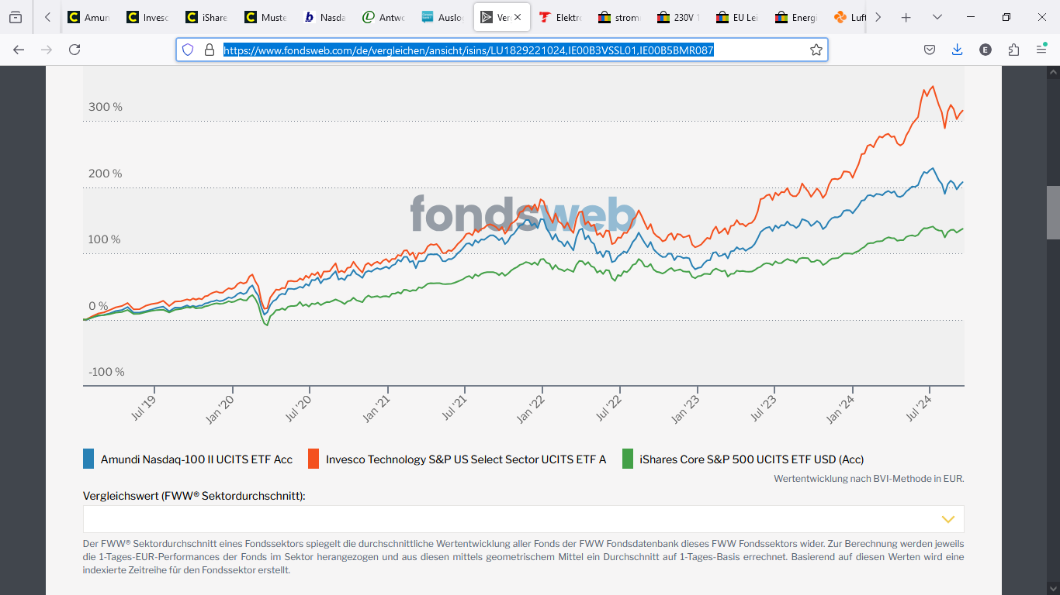Bookmark this page with the star icon
Image resolution: width=1060 pixels, height=595 pixels.
click(816, 50)
